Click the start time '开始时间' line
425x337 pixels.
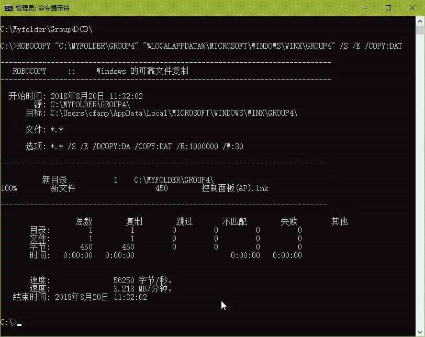75,96
